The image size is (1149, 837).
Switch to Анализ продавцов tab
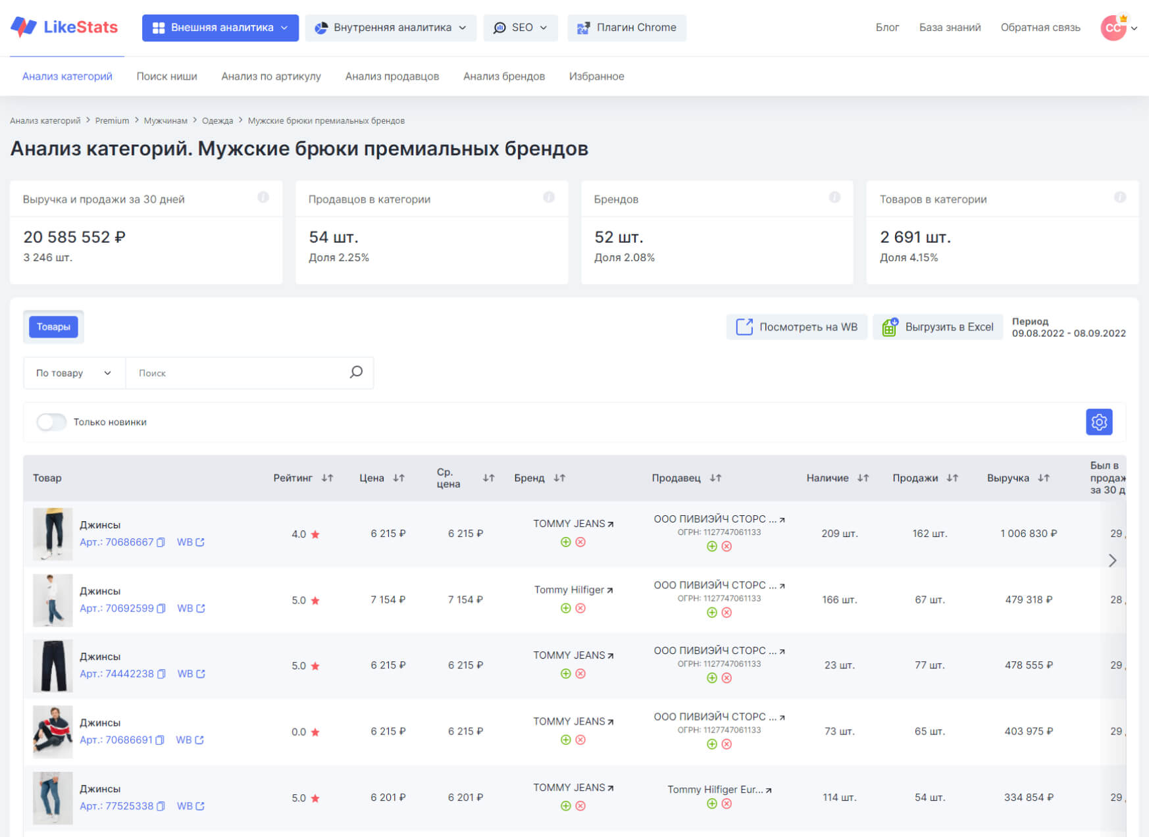[x=392, y=76]
